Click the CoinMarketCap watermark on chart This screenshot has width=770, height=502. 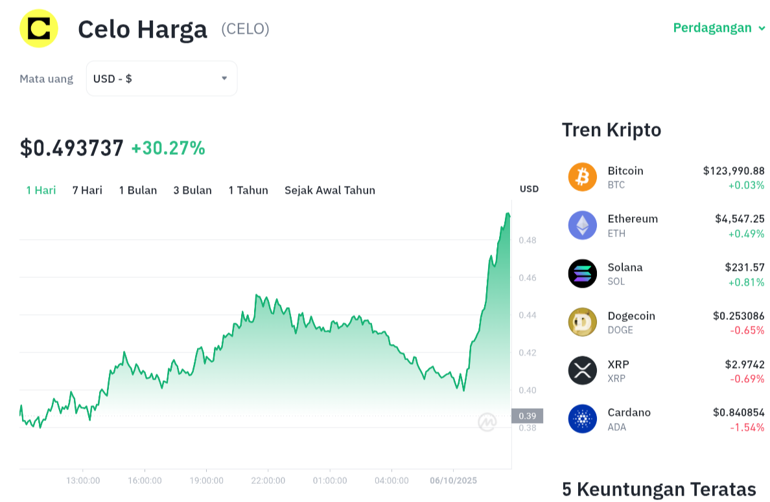click(x=487, y=422)
